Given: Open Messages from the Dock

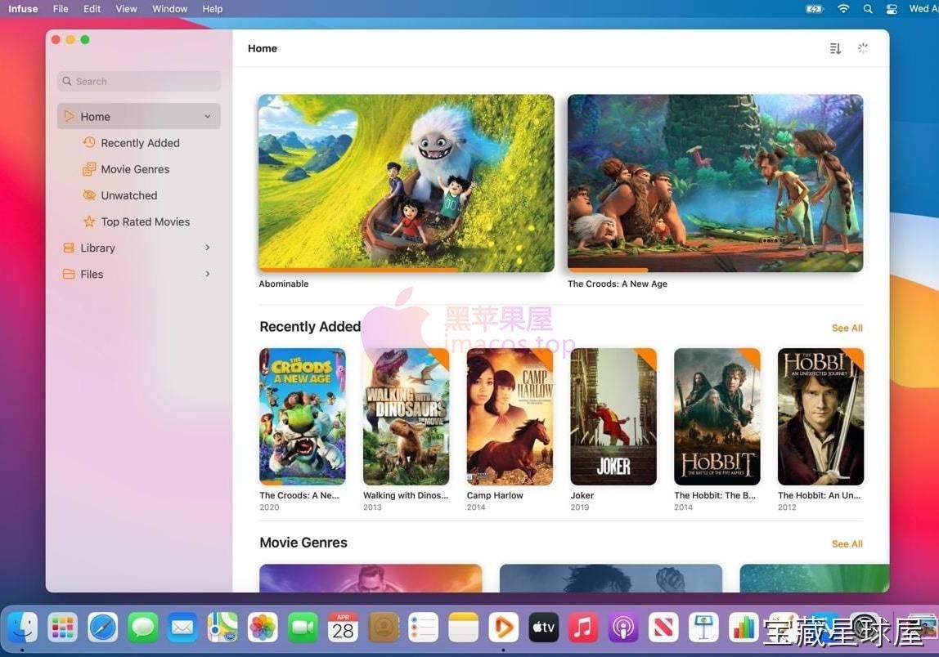Looking at the screenshot, I should click(143, 628).
